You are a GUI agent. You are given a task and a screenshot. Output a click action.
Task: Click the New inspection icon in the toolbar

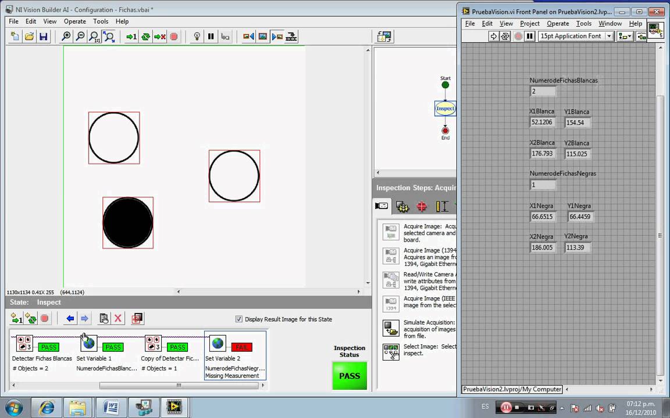15,37
